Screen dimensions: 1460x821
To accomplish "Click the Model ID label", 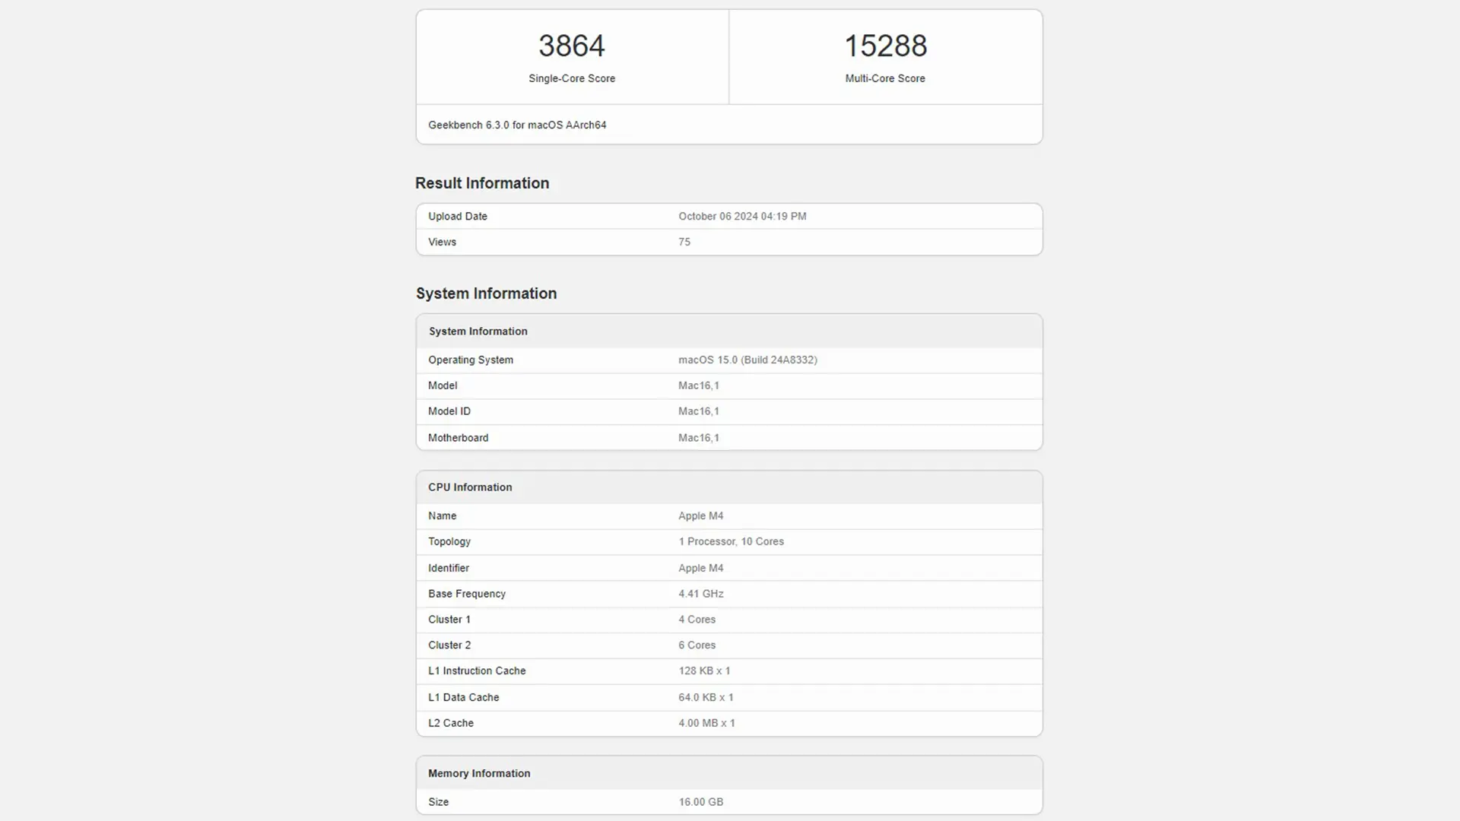I will pyautogui.click(x=449, y=411).
